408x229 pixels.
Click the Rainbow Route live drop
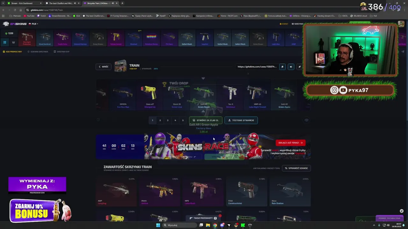tap(151, 38)
